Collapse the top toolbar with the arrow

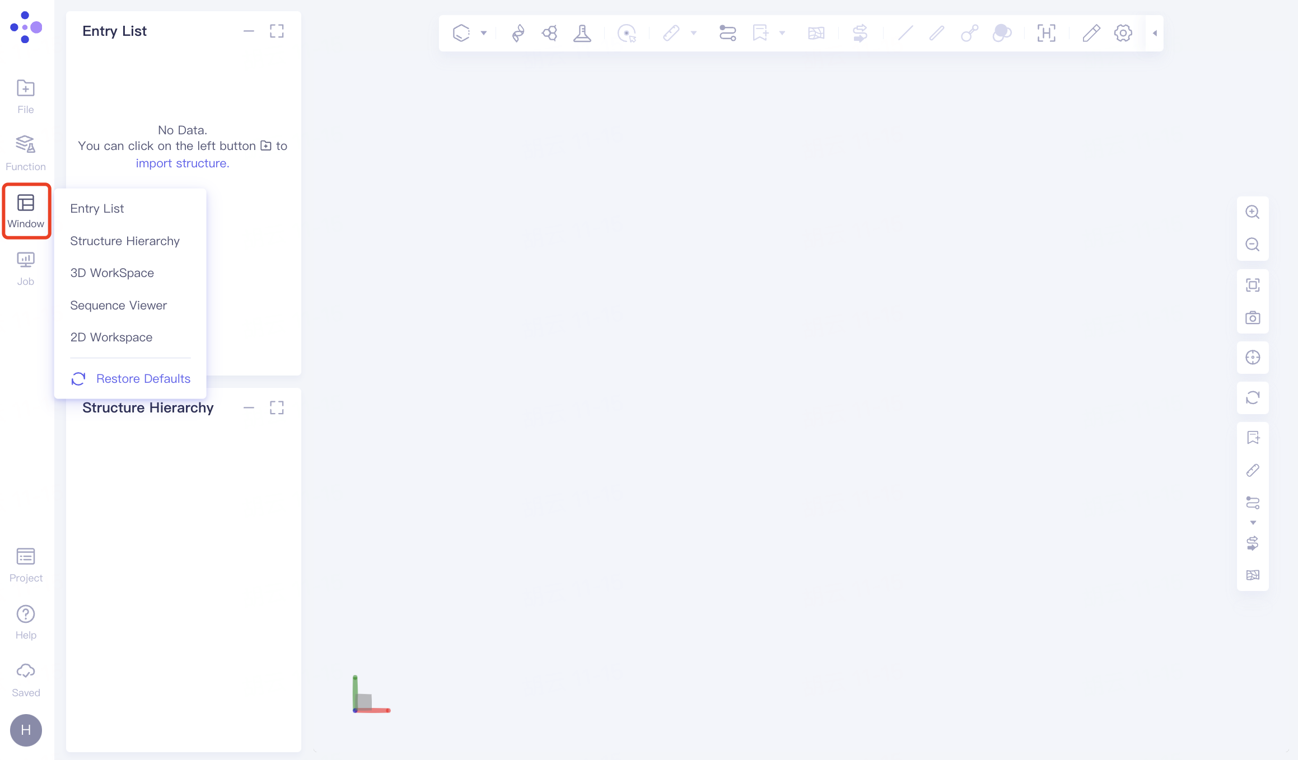1154,32
